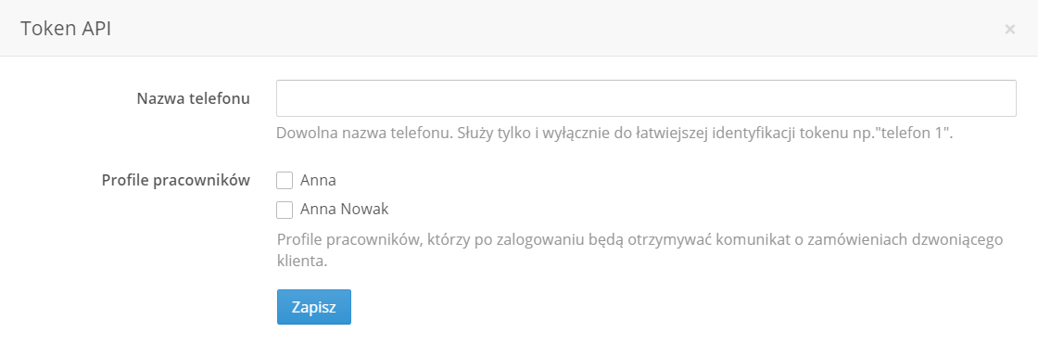Click the hint starting with Dowolna nazwa telefonu
The height and width of the screenshot is (345, 1038).
coord(614,133)
